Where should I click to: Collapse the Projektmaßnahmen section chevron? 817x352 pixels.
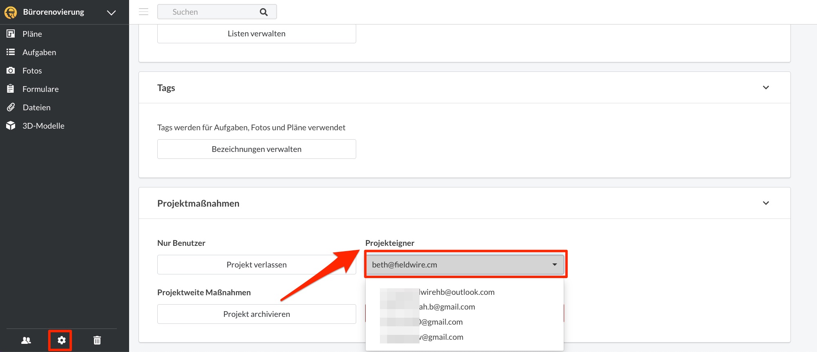tap(766, 203)
